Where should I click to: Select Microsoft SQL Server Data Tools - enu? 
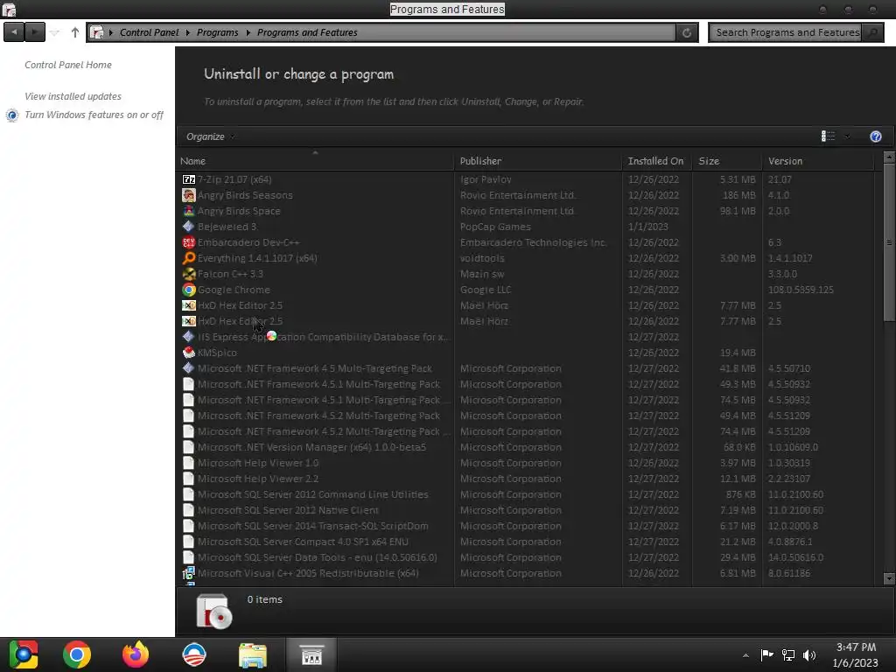526,557
